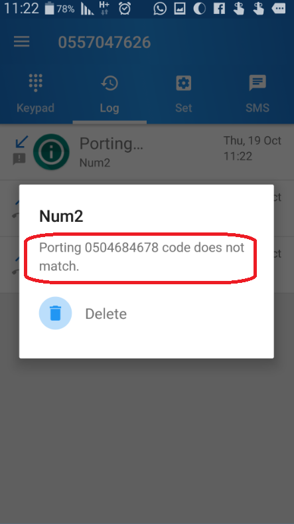Tap the phone number 0557047626 title
This screenshot has height=524, width=294.
pos(105,43)
